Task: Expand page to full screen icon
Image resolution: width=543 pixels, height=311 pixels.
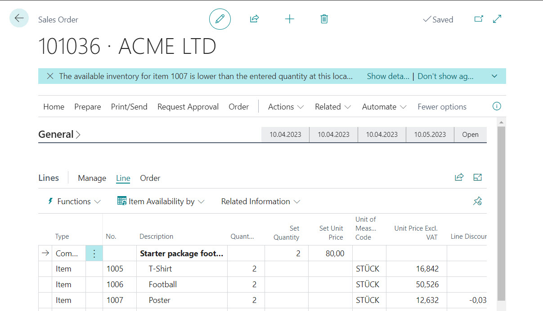Action: click(x=497, y=19)
